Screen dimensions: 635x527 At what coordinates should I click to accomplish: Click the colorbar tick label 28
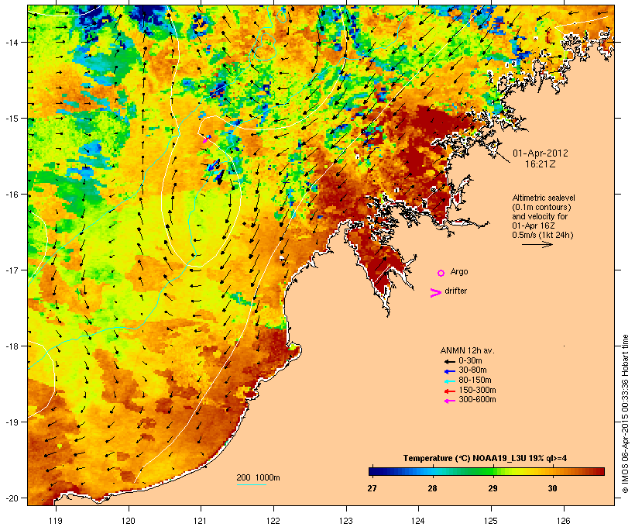pos(433,488)
